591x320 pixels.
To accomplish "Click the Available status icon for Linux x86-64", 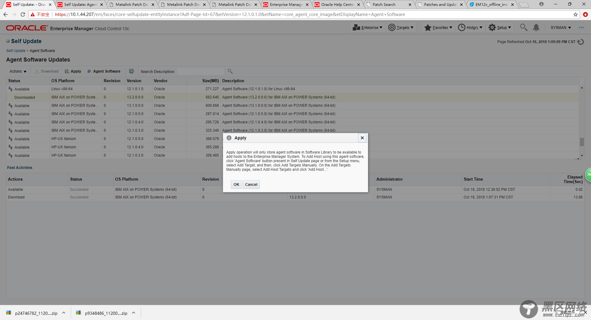I will (10, 89).
